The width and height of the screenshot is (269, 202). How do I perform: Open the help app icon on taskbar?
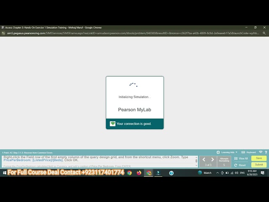pos(171,173)
